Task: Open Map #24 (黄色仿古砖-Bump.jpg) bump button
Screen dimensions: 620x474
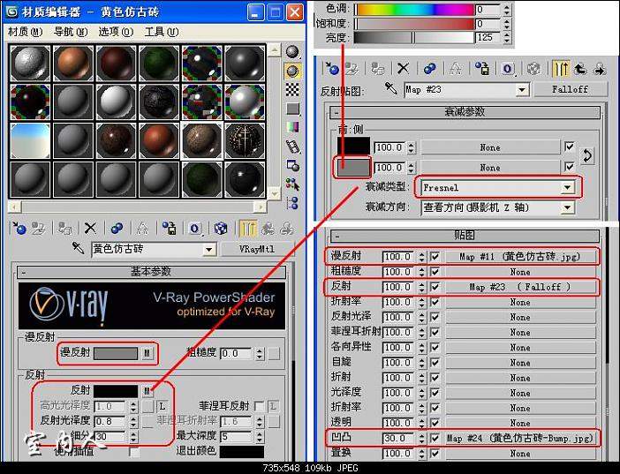Action: coord(520,438)
